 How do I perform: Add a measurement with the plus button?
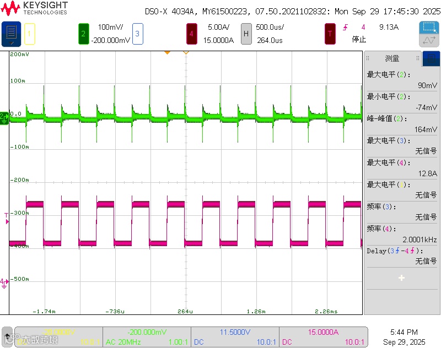point(402,278)
